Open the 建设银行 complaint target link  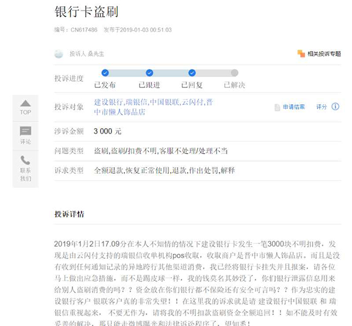pos(109,102)
